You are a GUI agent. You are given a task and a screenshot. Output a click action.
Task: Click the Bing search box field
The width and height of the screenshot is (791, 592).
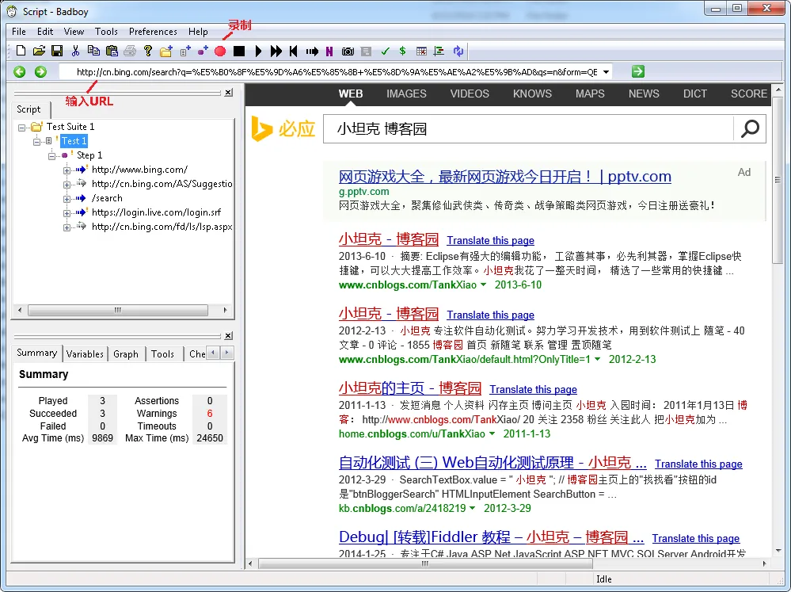[x=527, y=129]
